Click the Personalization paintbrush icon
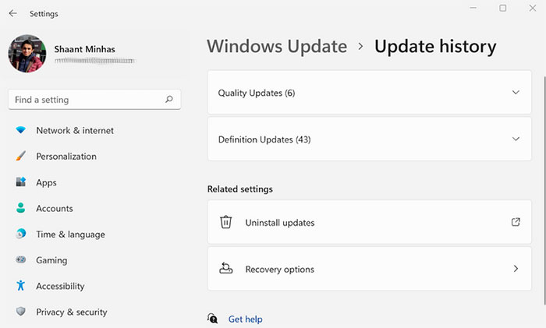The image size is (546, 328). click(21, 157)
